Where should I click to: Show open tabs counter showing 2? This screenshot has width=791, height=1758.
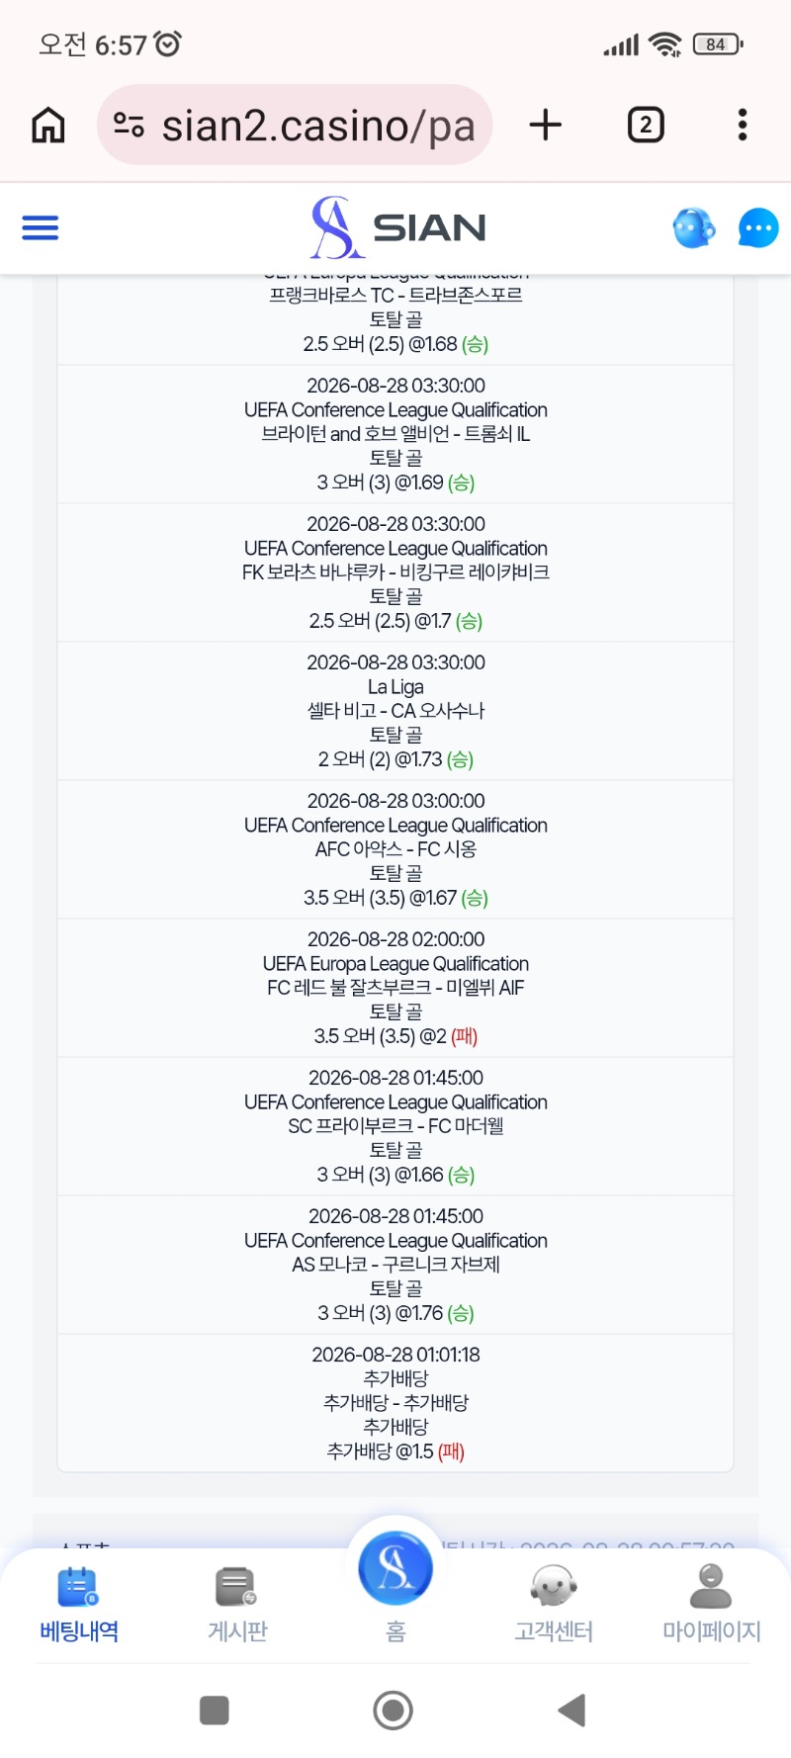[646, 125]
